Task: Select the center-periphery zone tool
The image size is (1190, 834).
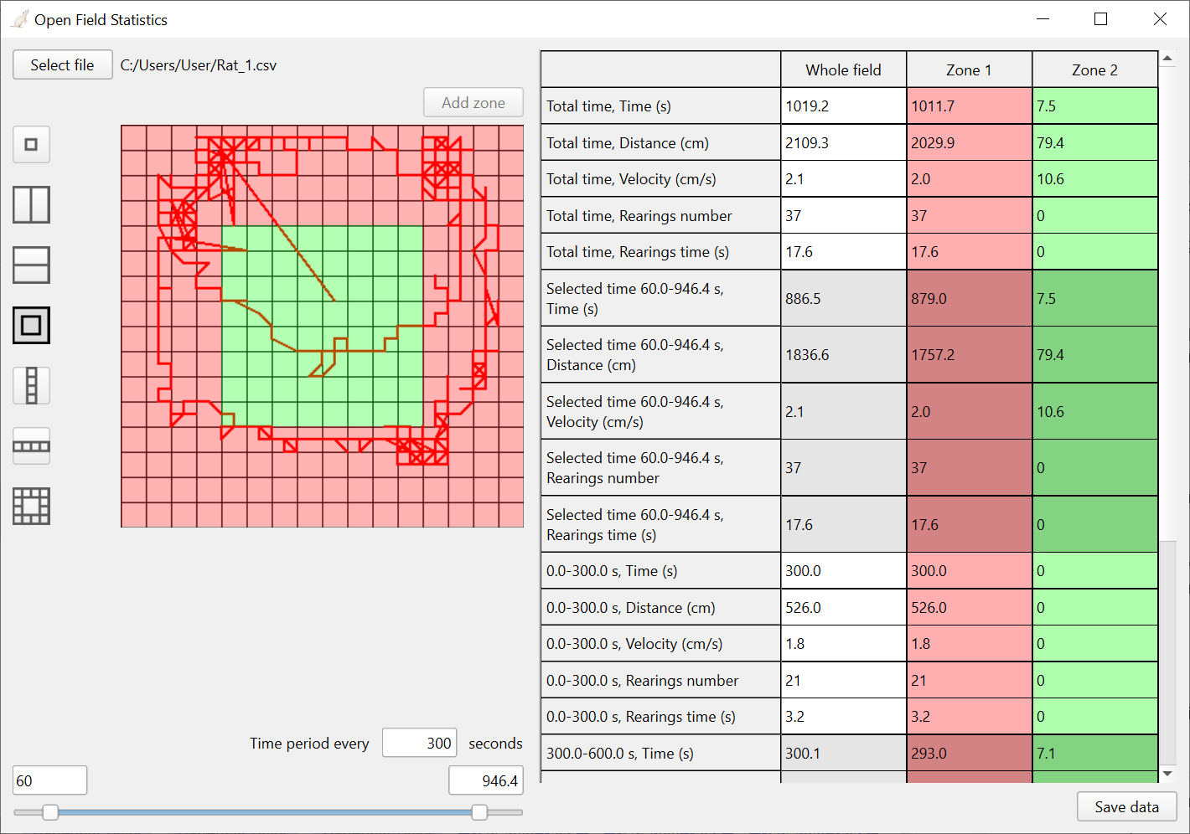Action: 31,325
